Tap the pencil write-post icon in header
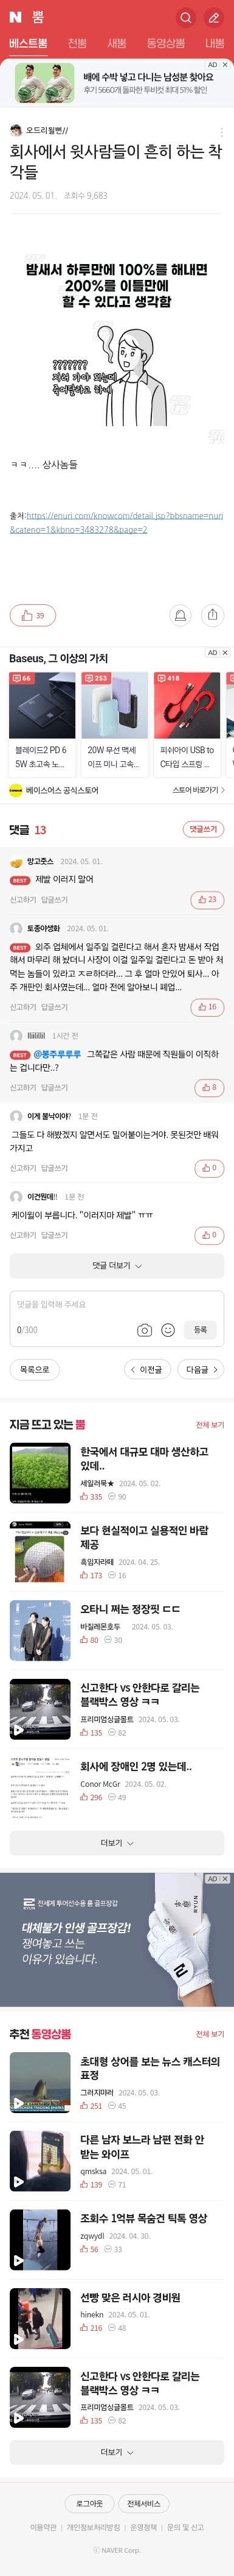 (x=213, y=17)
